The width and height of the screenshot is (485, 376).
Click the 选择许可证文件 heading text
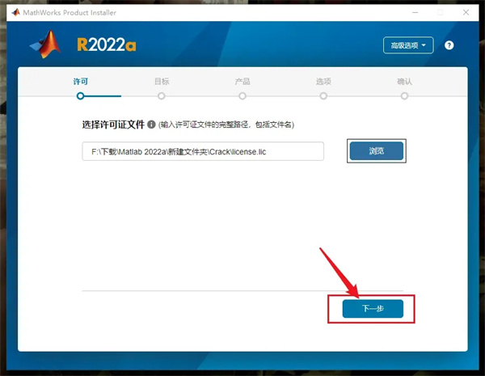113,125
